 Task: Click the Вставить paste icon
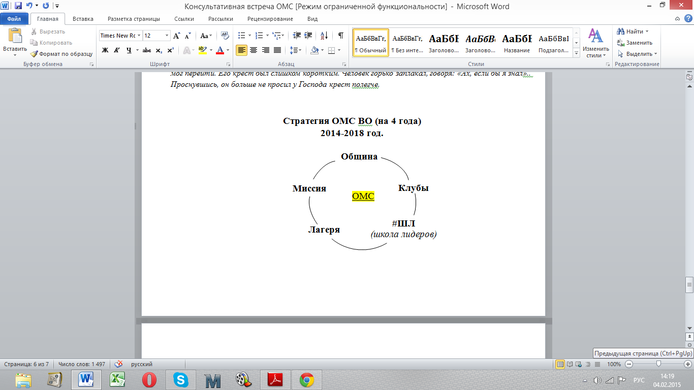(x=15, y=36)
